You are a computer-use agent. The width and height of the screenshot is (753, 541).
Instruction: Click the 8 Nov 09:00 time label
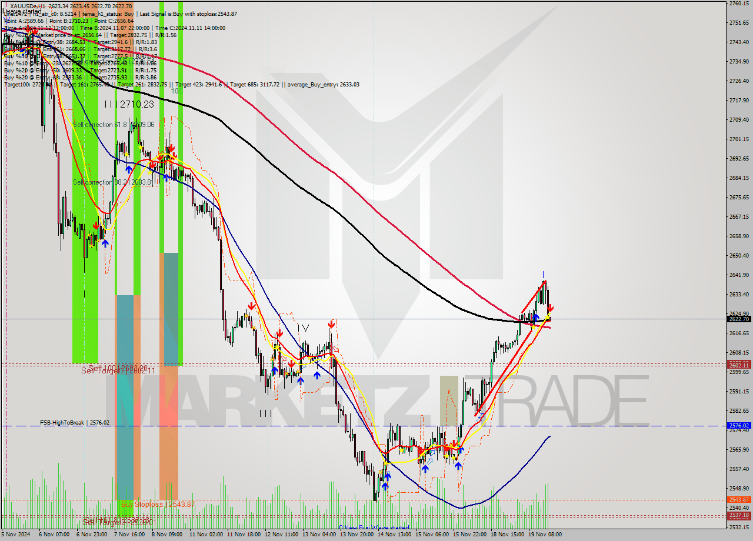168,535
